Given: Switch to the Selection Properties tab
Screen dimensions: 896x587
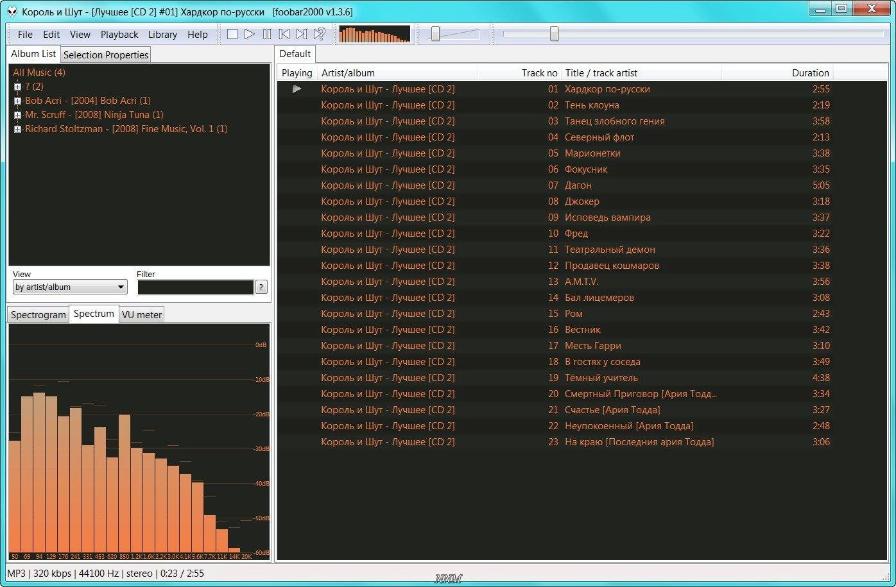Looking at the screenshot, I should coord(106,55).
